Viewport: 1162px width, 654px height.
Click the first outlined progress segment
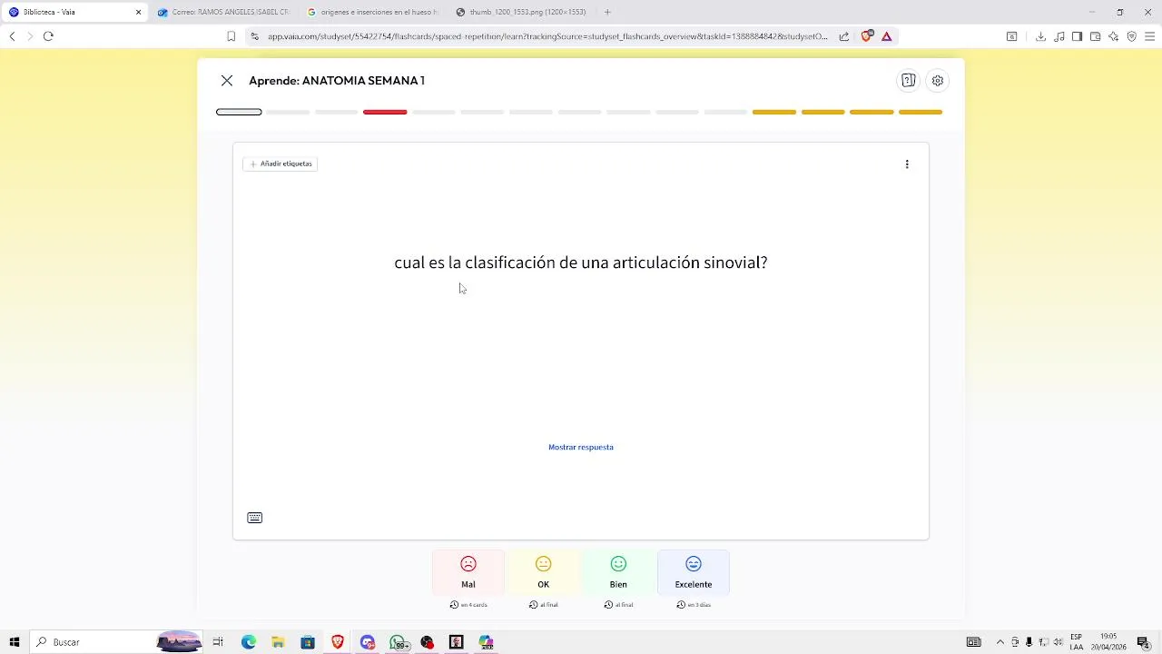(x=239, y=112)
